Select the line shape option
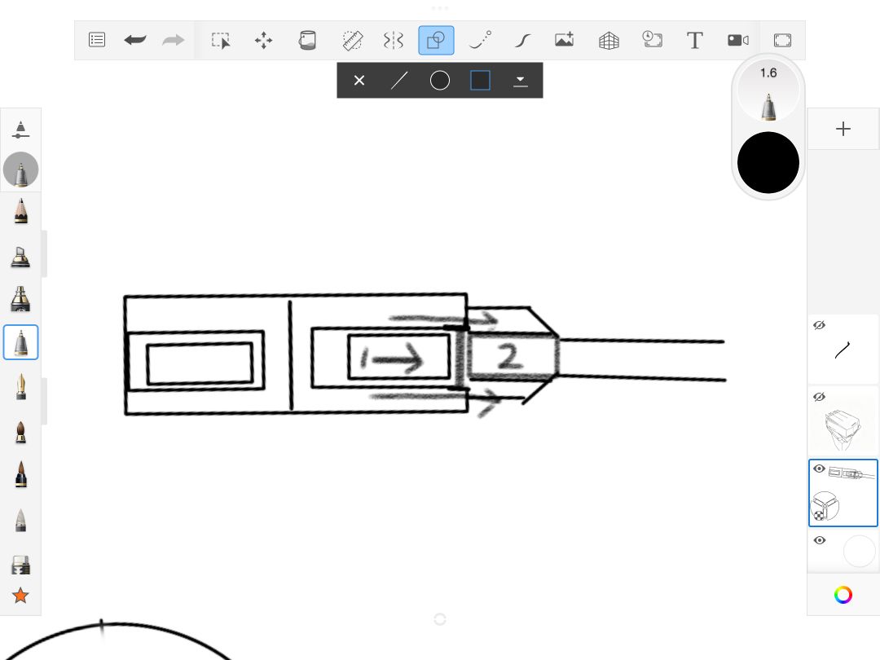This screenshot has height=660, width=880. click(x=399, y=81)
